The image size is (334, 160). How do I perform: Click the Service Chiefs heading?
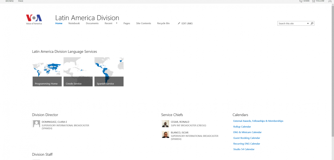[x=172, y=115]
